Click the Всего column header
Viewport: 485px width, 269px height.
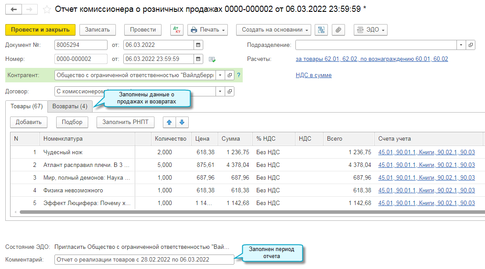(x=348, y=139)
